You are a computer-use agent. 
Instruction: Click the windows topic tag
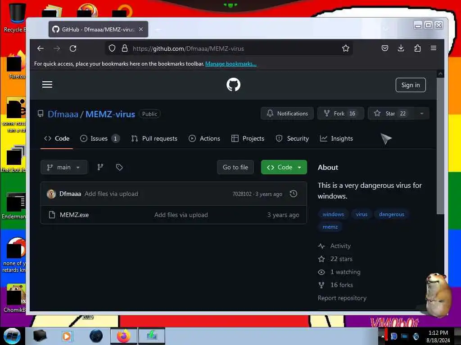click(333, 214)
